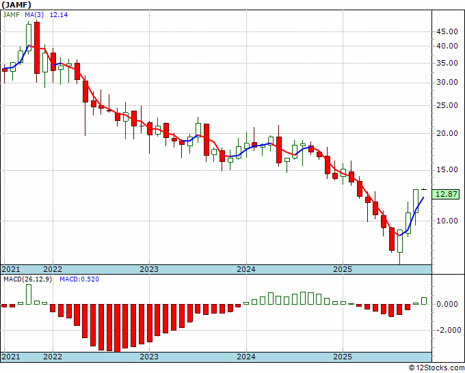Click the 12.14 moving average value
465x373 pixels.
[59, 15]
